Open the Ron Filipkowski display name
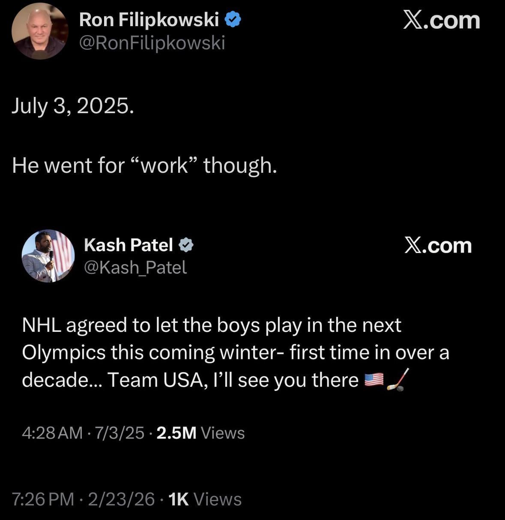Image resolution: width=505 pixels, height=520 pixels. tap(149, 20)
